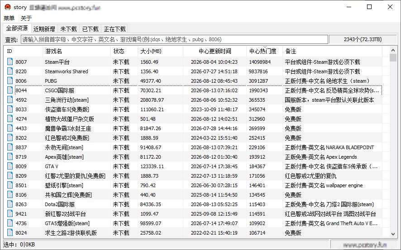This screenshot has height=250, width=401.
Task: Click the file icon for row 8009
Action: (10, 166)
